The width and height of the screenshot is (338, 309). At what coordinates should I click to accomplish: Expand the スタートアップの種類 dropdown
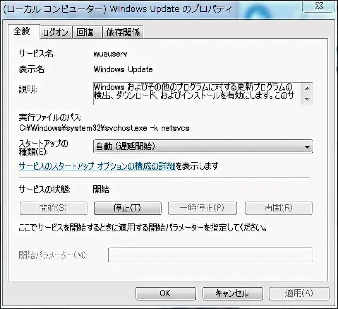203,147
